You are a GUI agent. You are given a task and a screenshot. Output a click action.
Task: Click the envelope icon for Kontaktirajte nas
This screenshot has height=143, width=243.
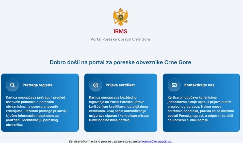pos(174,85)
